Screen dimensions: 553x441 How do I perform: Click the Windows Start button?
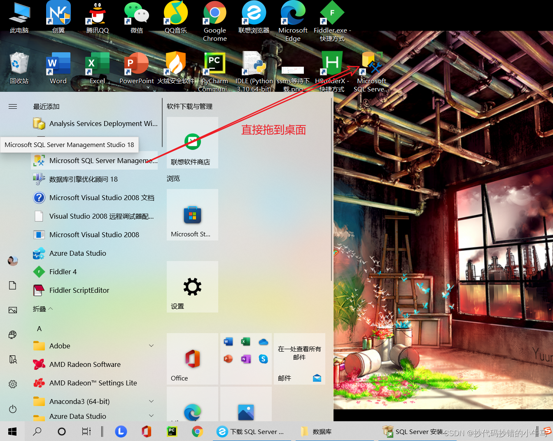[12, 432]
